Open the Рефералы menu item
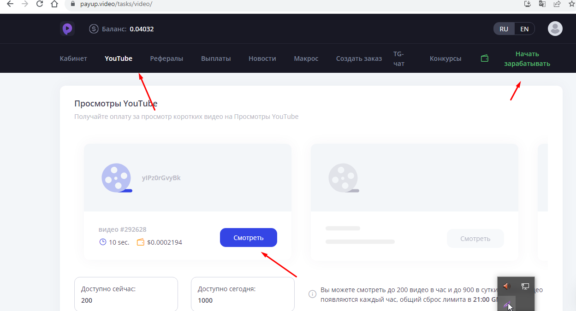The height and width of the screenshot is (311, 576). (x=166, y=59)
